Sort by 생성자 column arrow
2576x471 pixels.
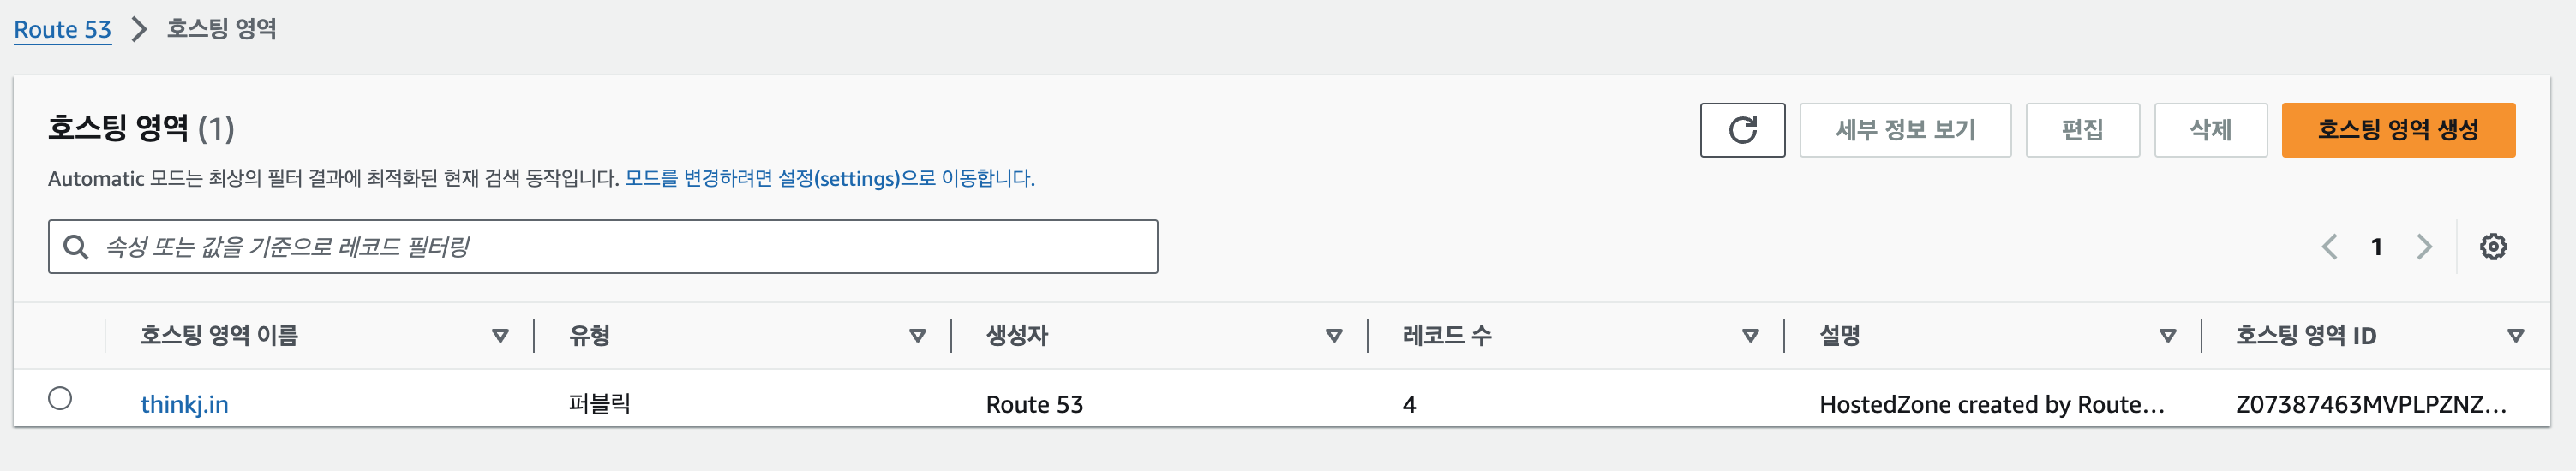[x=1333, y=336]
